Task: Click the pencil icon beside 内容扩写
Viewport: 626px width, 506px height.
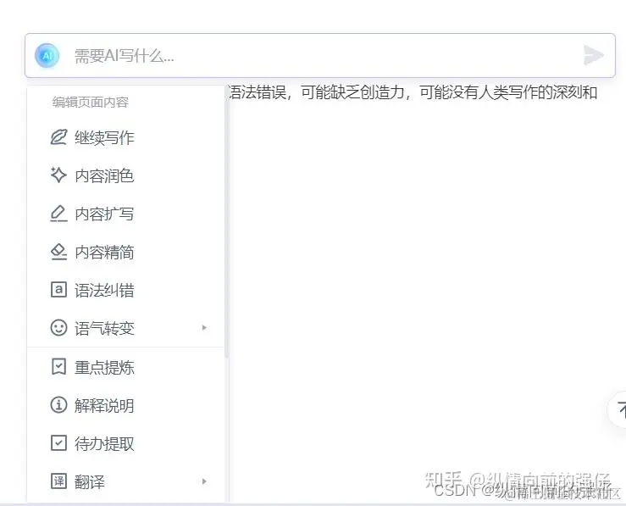Action: (58, 214)
